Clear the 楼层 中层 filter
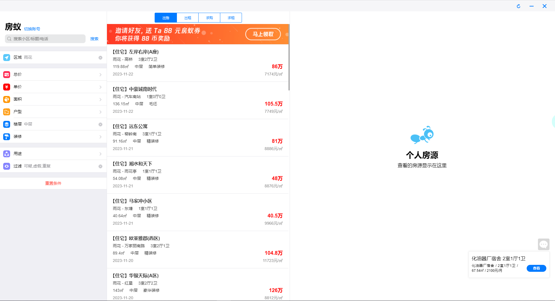The width and height of the screenshot is (555, 301). coord(100,124)
